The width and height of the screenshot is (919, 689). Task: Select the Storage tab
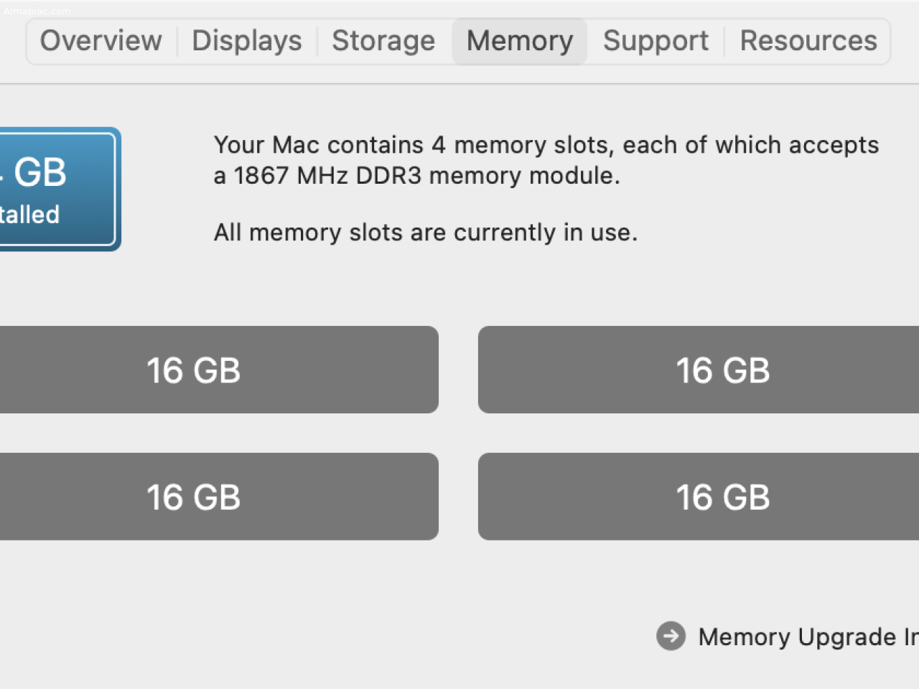[383, 41]
